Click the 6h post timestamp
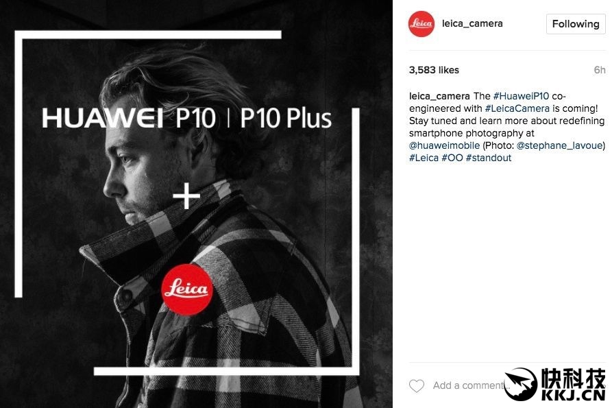 (x=600, y=70)
